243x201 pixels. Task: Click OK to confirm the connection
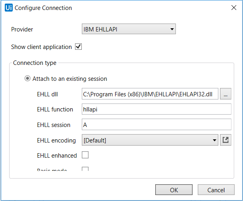tap(174, 190)
